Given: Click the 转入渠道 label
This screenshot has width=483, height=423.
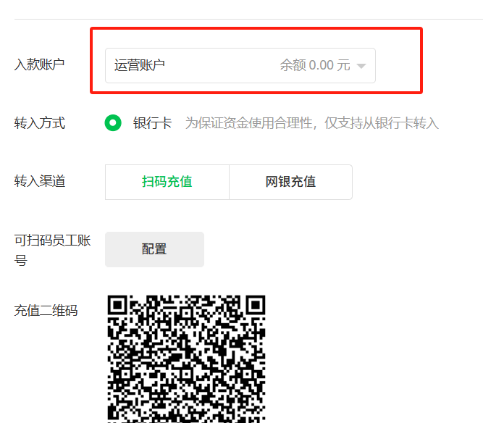Looking at the screenshot, I should pos(39,181).
